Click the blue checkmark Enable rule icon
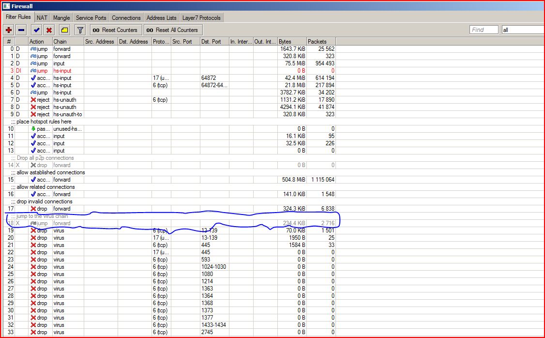Image resolution: width=545 pixels, height=338 pixels. [x=36, y=30]
